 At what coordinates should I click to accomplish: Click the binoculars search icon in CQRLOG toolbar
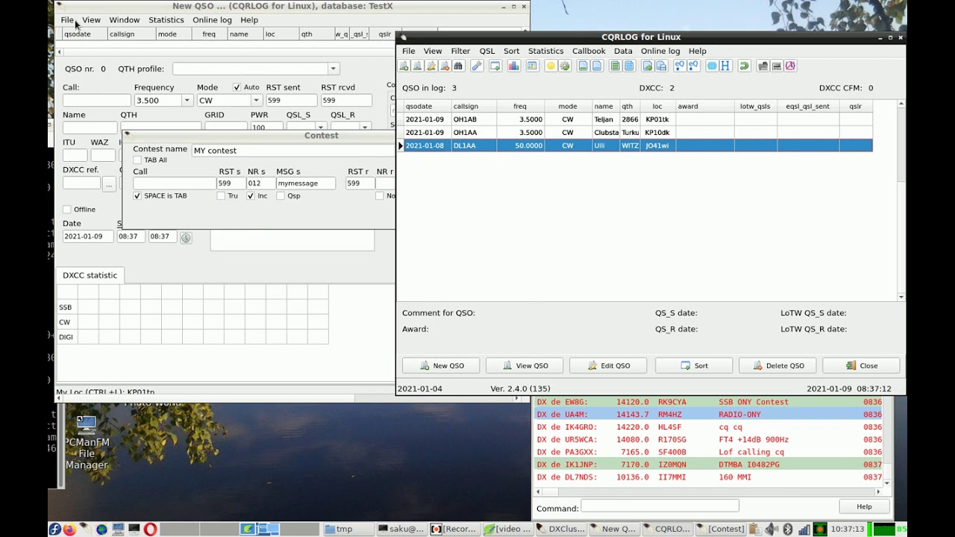(458, 66)
